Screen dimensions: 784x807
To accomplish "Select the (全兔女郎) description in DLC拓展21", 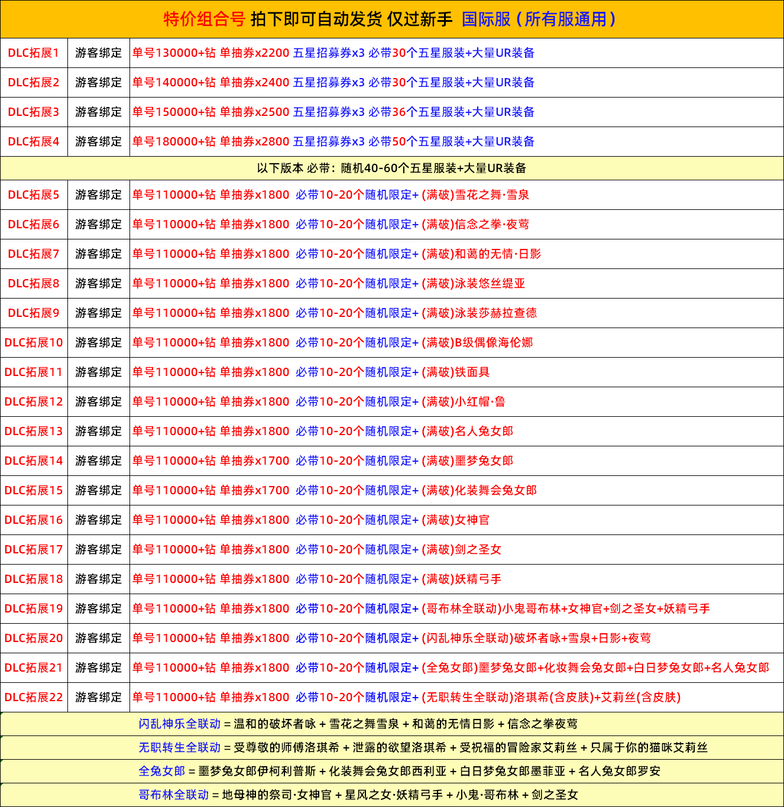I will coord(595,668).
